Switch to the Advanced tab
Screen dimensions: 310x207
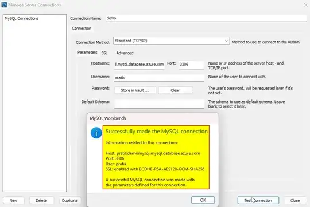pos(125,53)
